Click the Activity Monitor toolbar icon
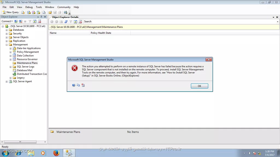This screenshot has width=280, height=157. pyautogui.click(x=66, y=12)
